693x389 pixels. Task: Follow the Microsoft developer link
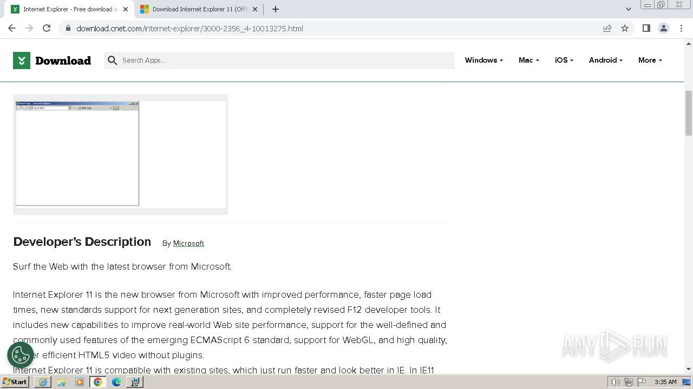click(x=188, y=243)
